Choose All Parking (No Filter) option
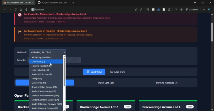 coord(46,57)
